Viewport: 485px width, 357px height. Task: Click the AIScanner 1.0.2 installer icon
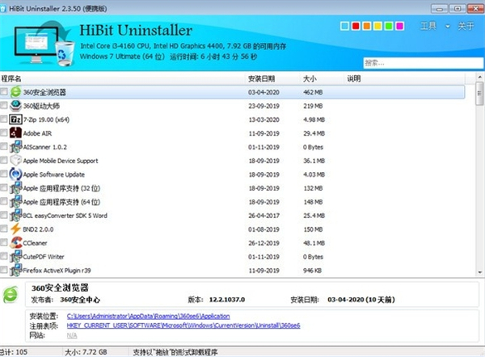pos(15,147)
